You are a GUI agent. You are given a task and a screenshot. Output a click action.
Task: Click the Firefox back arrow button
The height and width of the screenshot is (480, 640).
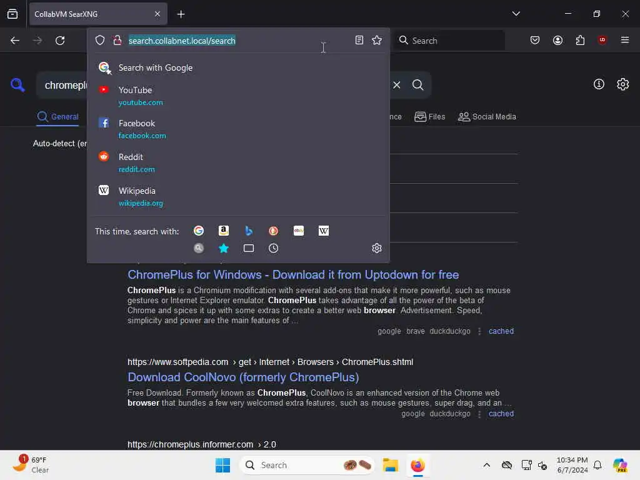point(15,41)
